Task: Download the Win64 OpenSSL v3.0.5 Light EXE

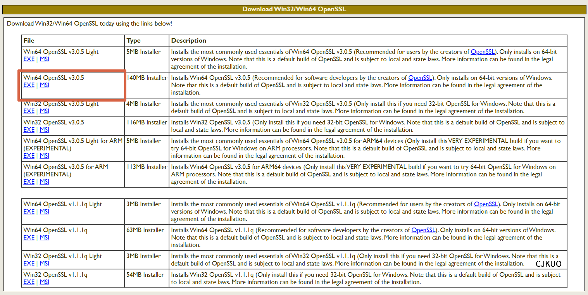Action: pyautogui.click(x=29, y=59)
